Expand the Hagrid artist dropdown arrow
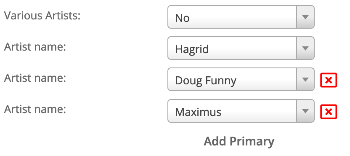Screen dimensions: 350x156 click(305, 48)
